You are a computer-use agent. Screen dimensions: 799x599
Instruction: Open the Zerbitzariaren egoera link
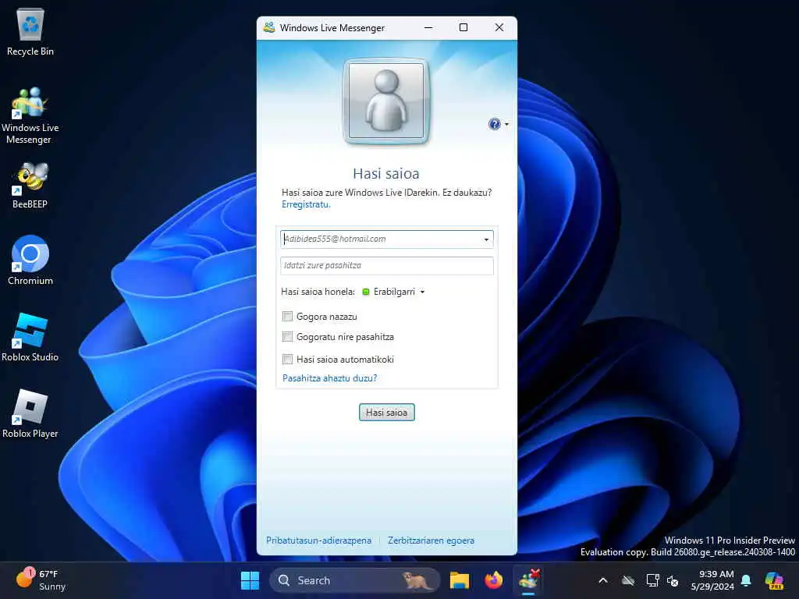431,541
